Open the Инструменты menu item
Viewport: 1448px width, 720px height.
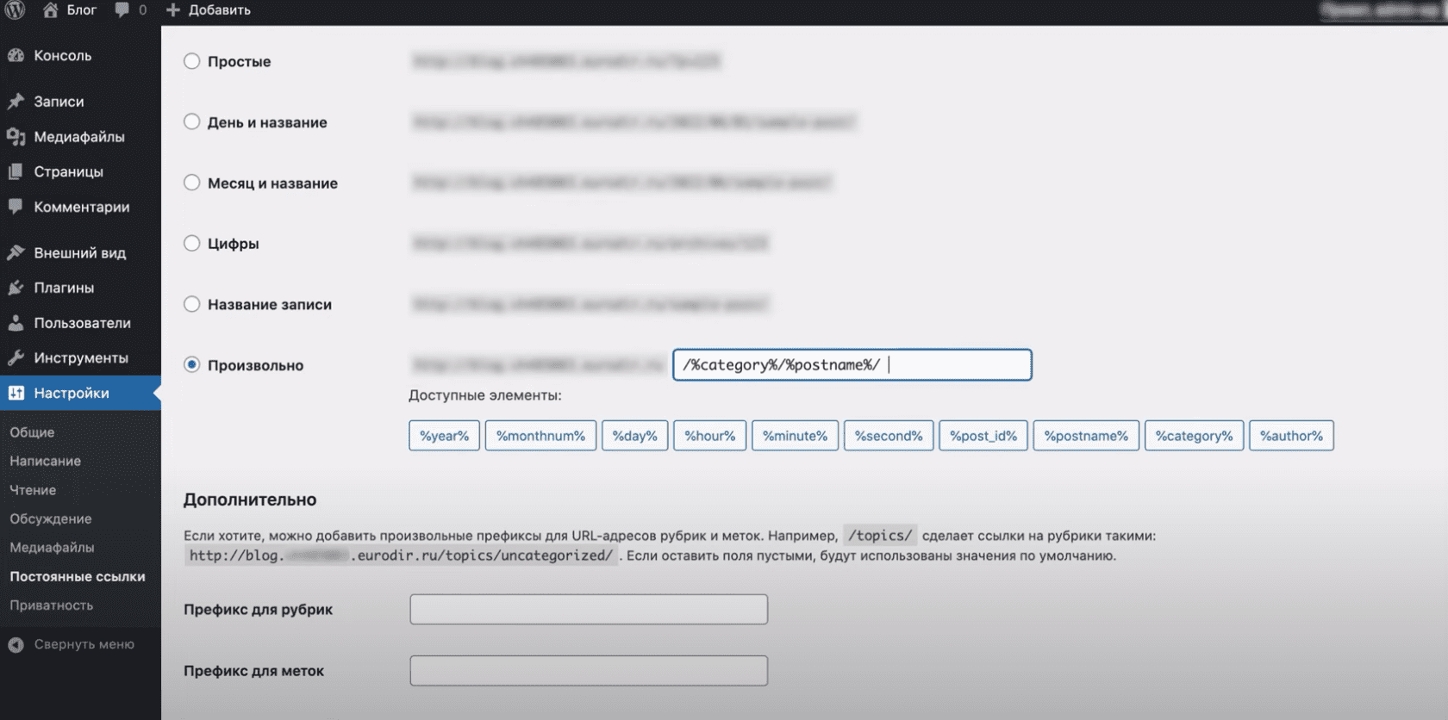pos(80,357)
